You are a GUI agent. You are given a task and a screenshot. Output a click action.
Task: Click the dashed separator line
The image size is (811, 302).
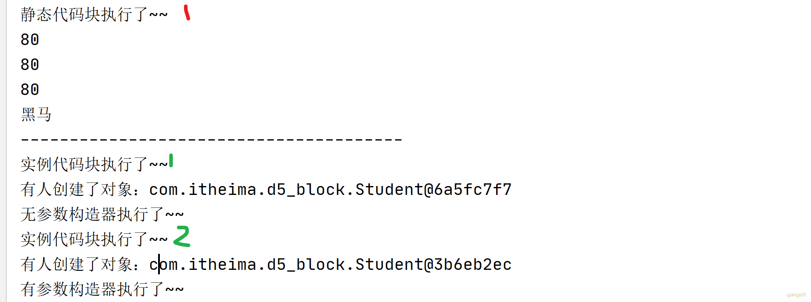pos(212,140)
